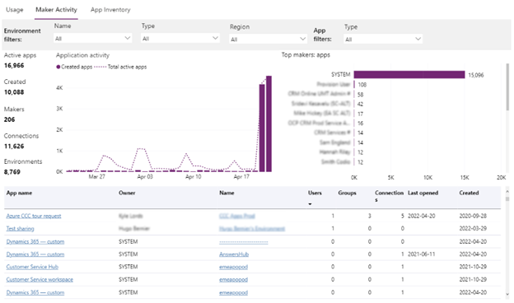Click the table scrollbar down arrow
This screenshot has height=303, width=514.
tap(507, 294)
